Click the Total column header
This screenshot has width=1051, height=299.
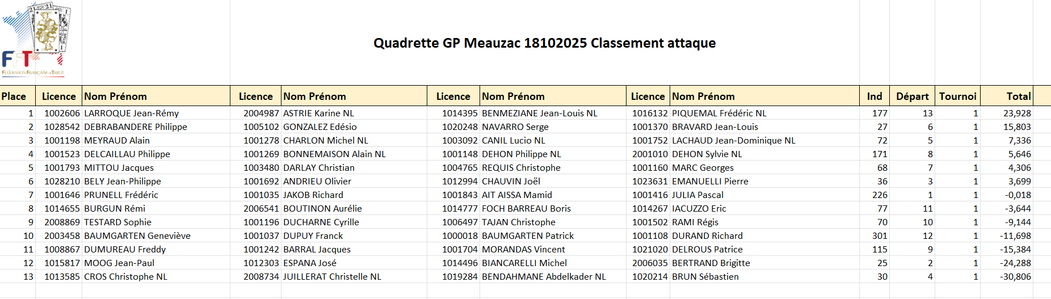point(1018,96)
